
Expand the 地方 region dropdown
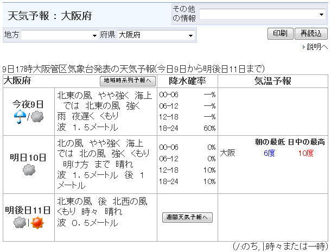tap(59, 35)
